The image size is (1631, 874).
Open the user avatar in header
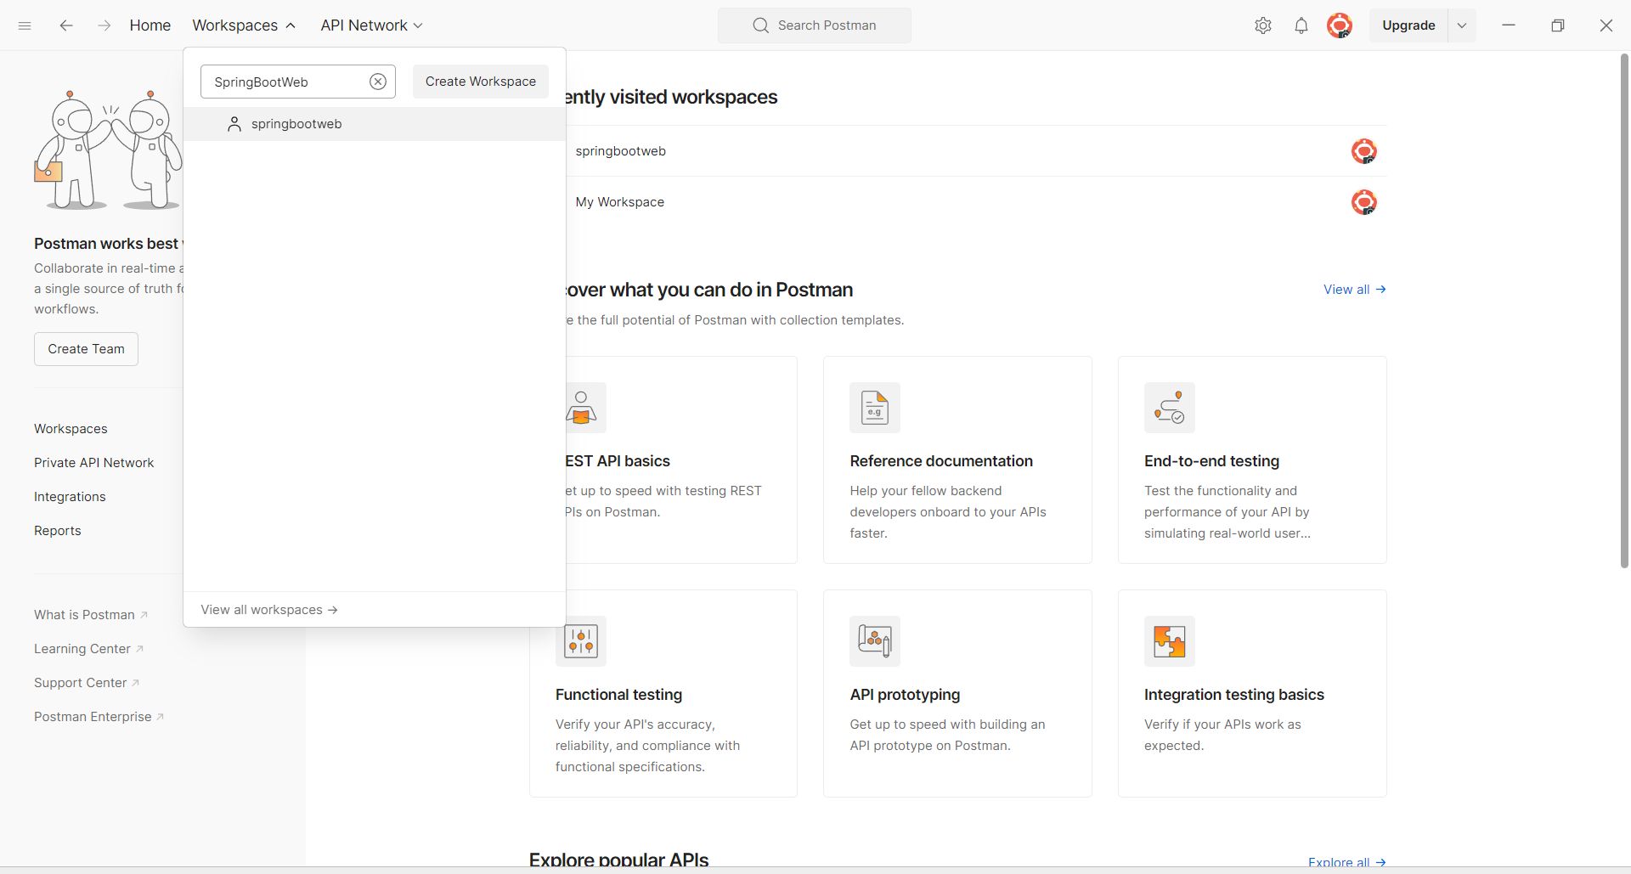coord(1340,25)
